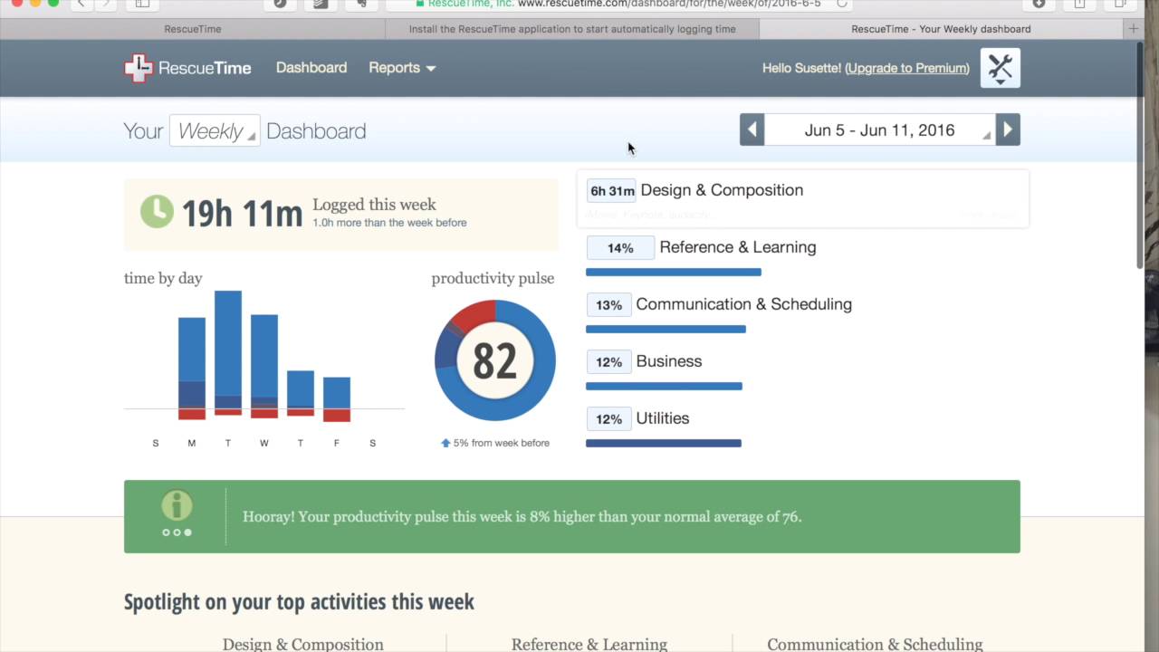Image resolution: width=1159 pixels, height=652 pixels.
Task: Click the RescueTime logo in the header
Action: (x=187, y=68)
